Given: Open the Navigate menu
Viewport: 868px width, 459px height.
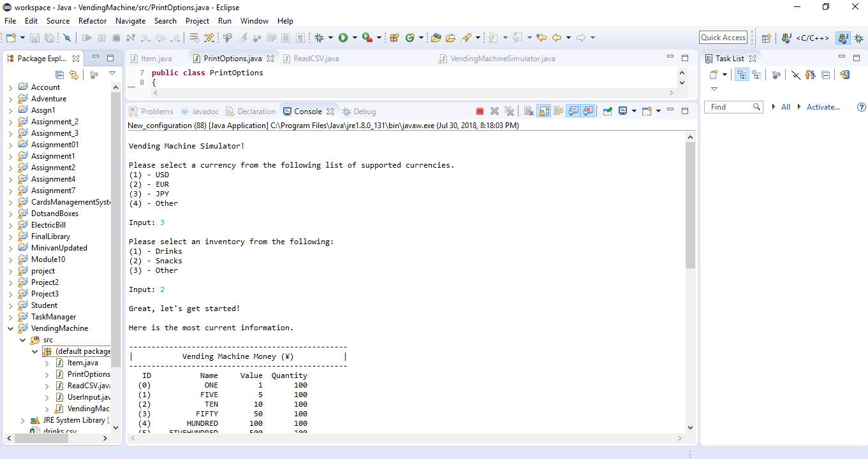Looking at the screenshot, I should 130,21.
